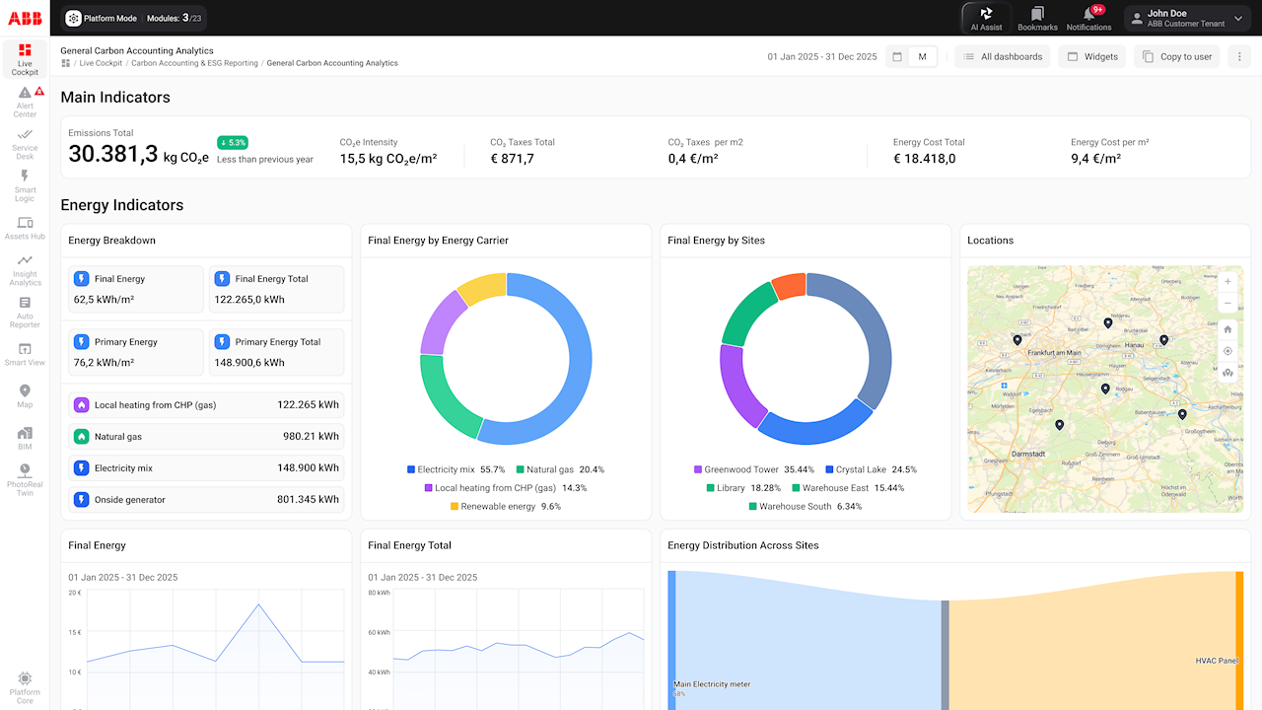Go to Live Cockpit breadcrumb

101,63
